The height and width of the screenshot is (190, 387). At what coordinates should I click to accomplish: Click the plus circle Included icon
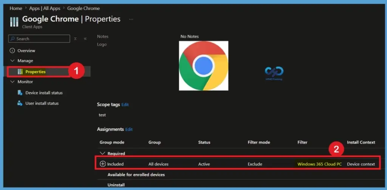(x=103, y=164)
